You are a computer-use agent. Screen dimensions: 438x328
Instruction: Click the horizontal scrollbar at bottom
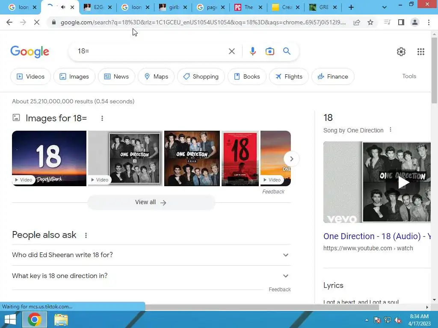(x=262, y=307)
